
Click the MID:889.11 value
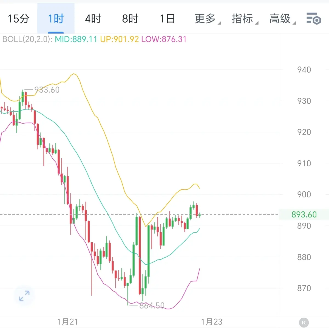76,39
